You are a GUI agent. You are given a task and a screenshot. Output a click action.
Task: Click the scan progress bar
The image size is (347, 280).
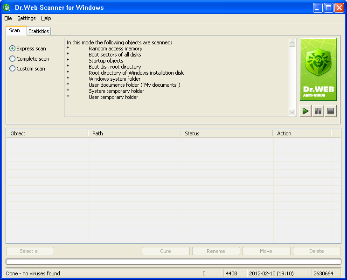173,262
